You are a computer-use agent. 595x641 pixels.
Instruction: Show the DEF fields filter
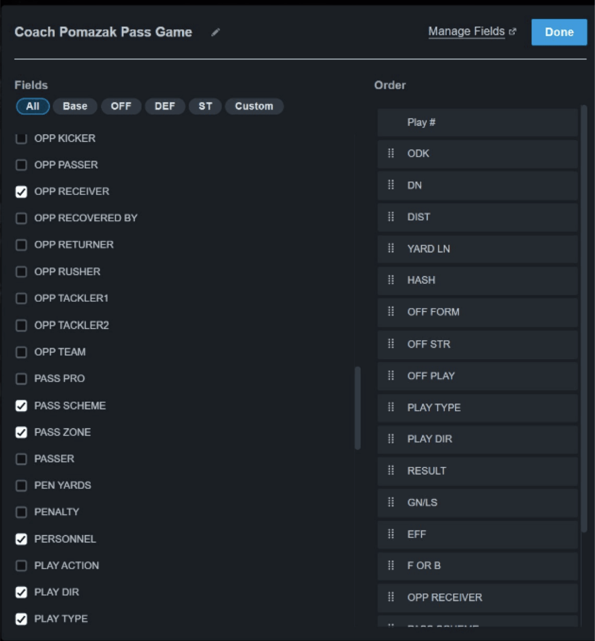click(165, 106)
